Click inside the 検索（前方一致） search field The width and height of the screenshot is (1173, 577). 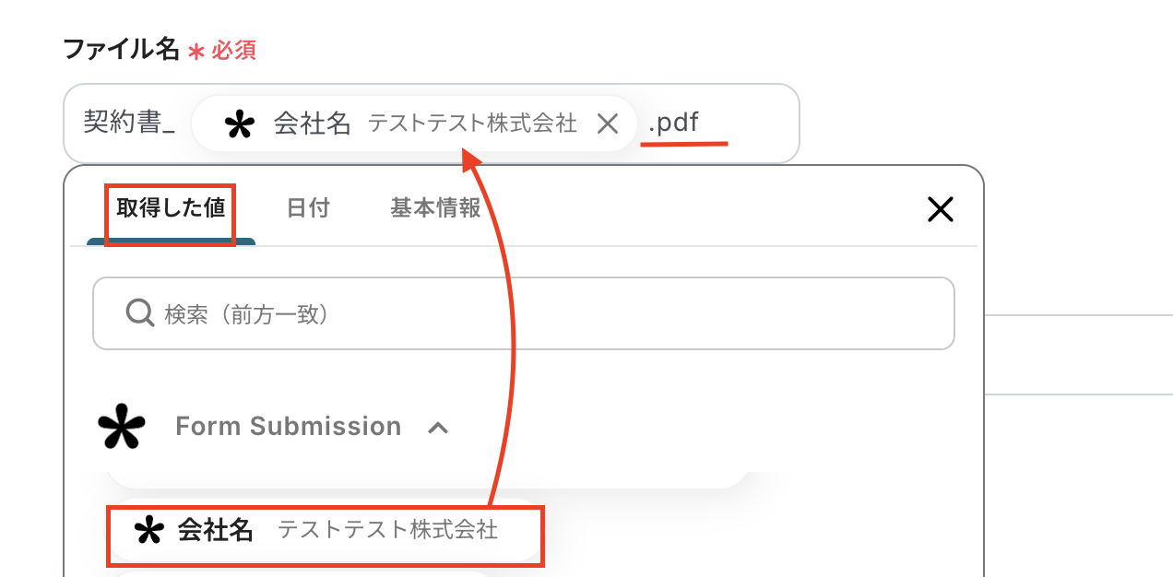[x=369, y=313]
